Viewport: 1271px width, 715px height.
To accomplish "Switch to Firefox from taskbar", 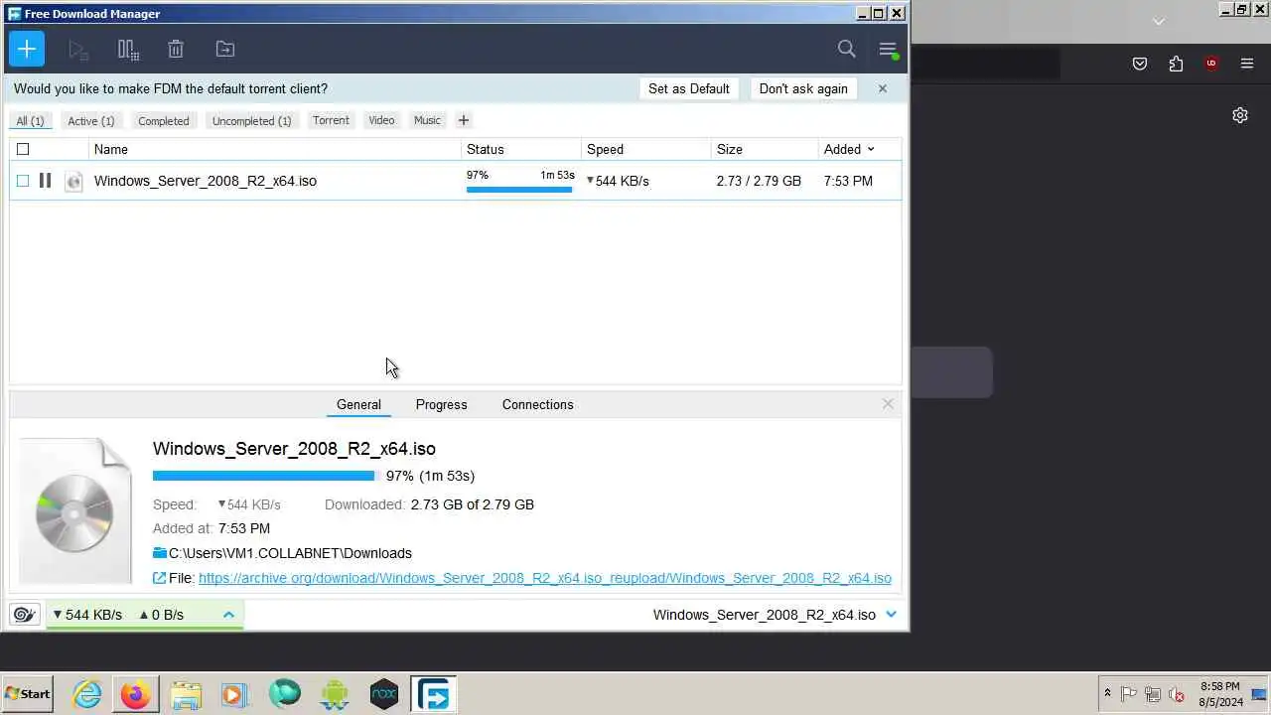I will (x=136, y=694).
